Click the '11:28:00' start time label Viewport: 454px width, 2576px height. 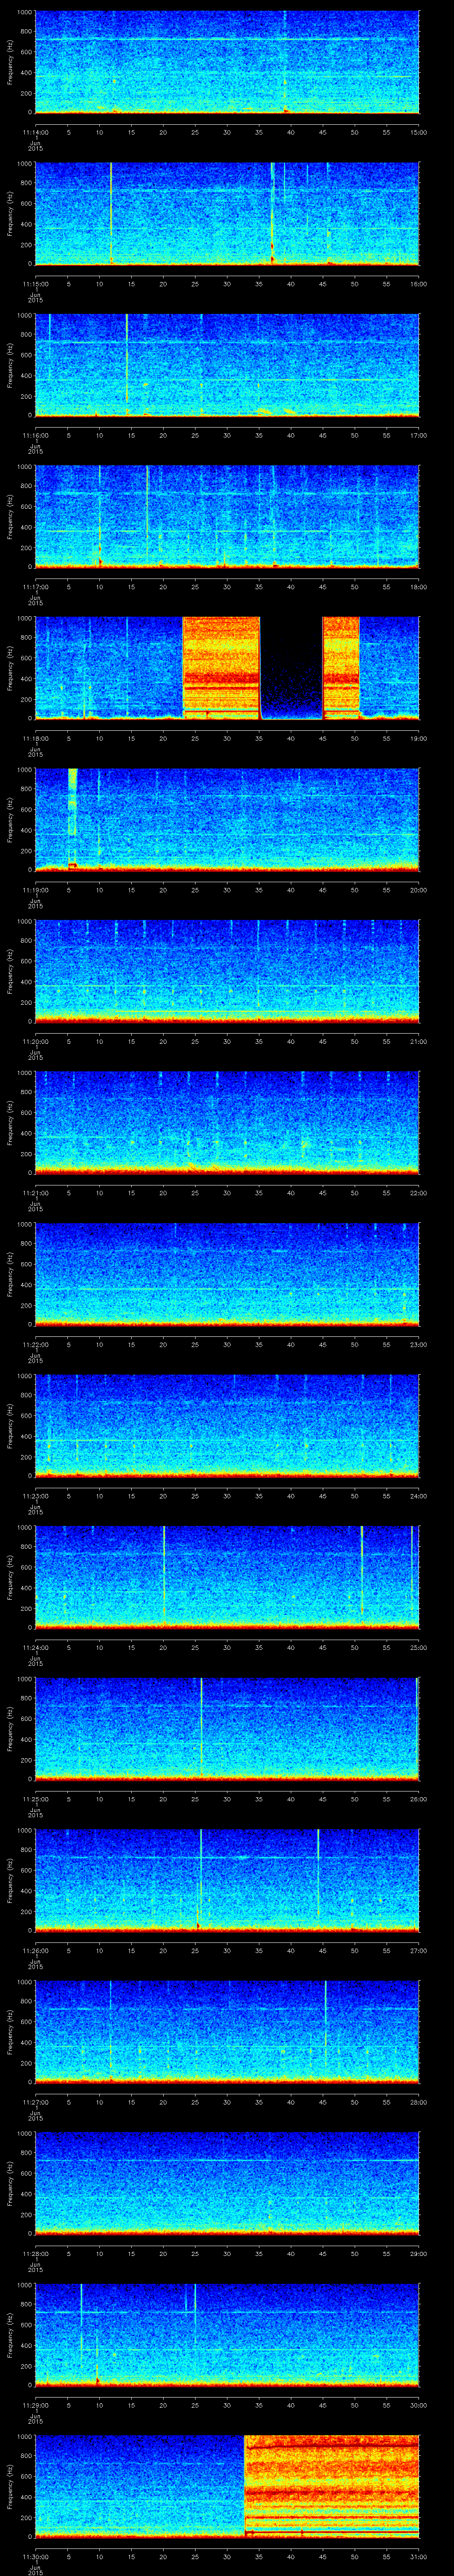click(35, 2253)
